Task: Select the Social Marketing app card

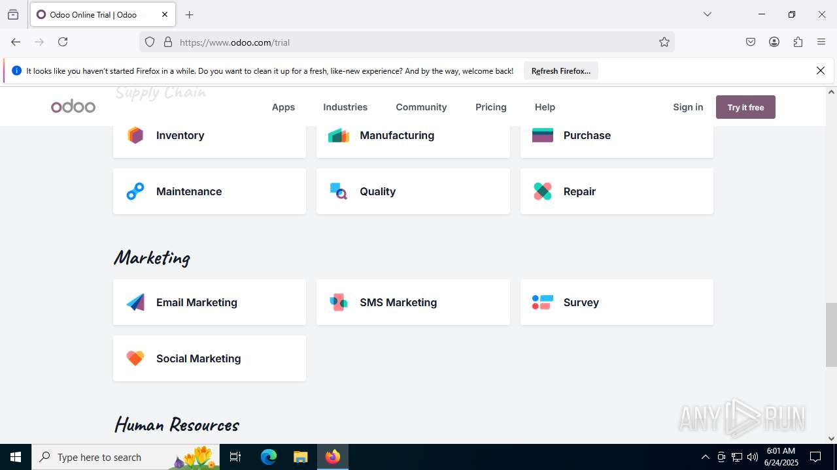Action: pos(209,358)
